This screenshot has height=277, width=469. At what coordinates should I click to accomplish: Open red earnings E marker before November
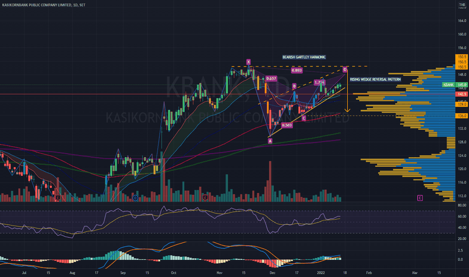coord(205,198)
